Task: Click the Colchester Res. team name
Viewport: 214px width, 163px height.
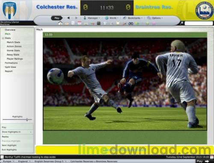Action: 57,7
